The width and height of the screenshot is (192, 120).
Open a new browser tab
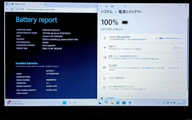click(x=46, y=4)
